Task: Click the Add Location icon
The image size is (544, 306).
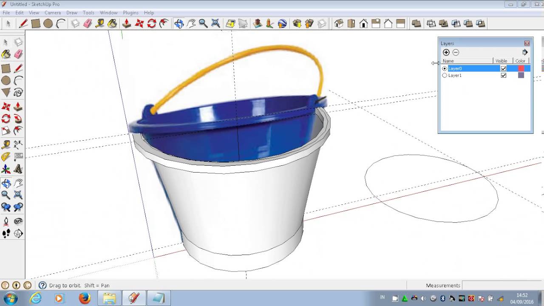Action: coord(231,24)
